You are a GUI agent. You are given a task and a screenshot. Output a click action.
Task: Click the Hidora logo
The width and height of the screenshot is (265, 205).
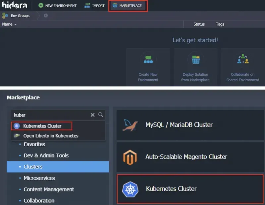click(15, 5)
